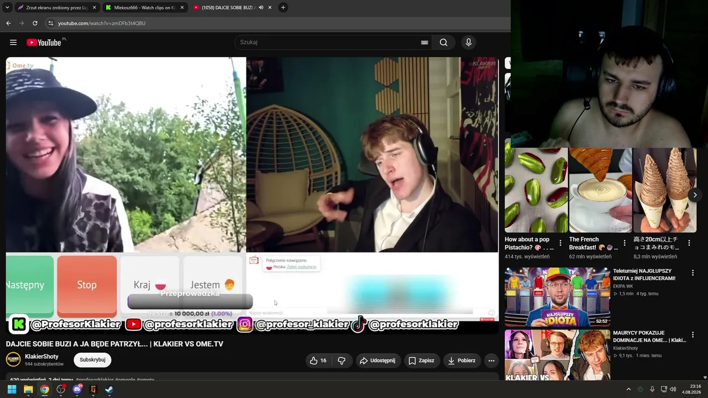Open volume control in the system tray
708x398 pixels.
pos(673,389)
